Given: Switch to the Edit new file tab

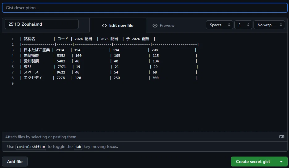Looking at the screenshot, I should (118, 25).
